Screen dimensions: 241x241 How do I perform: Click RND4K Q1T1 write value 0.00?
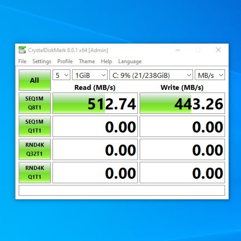click(x=182, y=173)
